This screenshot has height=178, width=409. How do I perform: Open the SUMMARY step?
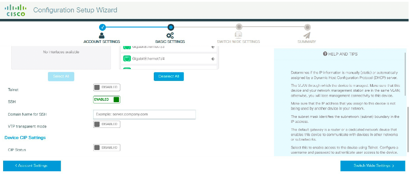coord(307,42)
